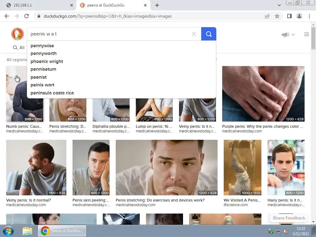Click the iflscience.com source text
316x237 pixels.
point(235,205)
